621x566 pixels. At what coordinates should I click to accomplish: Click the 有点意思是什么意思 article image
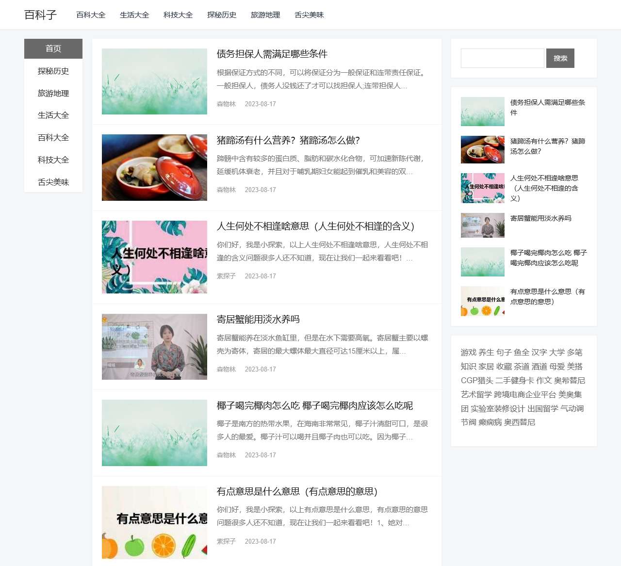[154, 522]
